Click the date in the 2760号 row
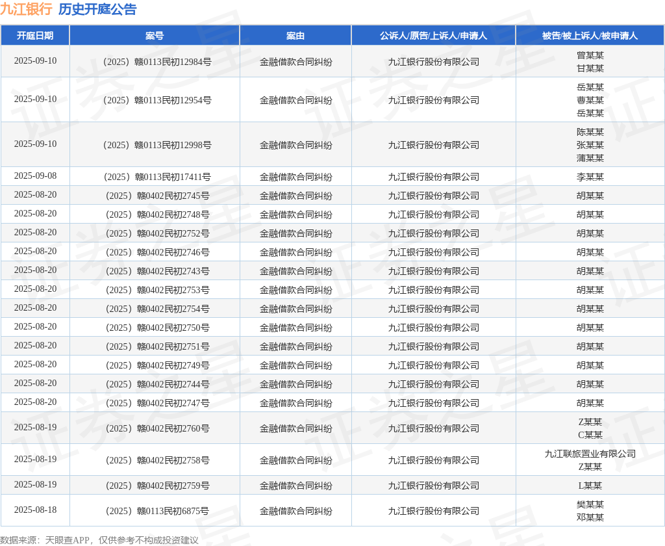The image size is (665, 546). (35, 428)
